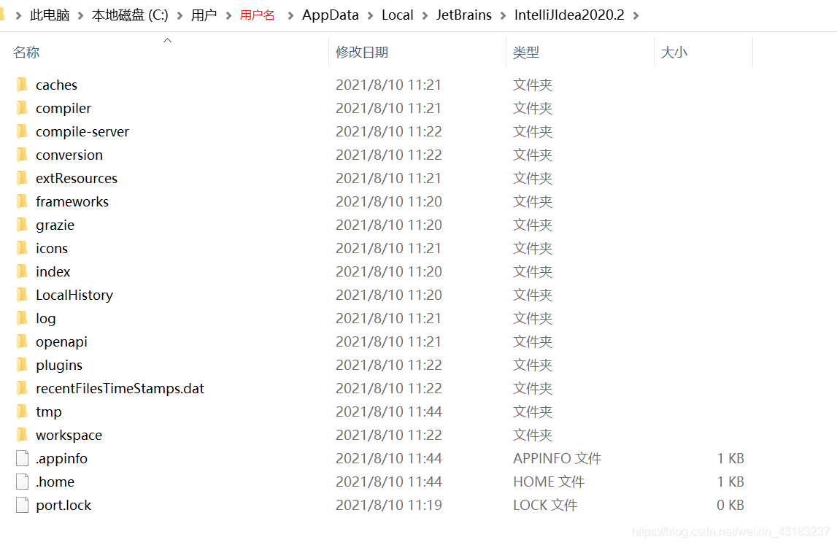Screen dimensions: 837x545
Task: Expand chevron after JetBrains breadcrumb
Action: tap(504, 15)
